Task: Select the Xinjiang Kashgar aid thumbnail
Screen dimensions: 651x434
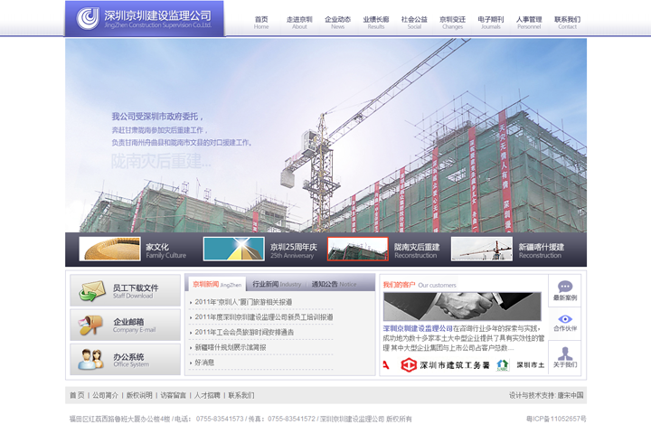Action: [x=481, y=249]
